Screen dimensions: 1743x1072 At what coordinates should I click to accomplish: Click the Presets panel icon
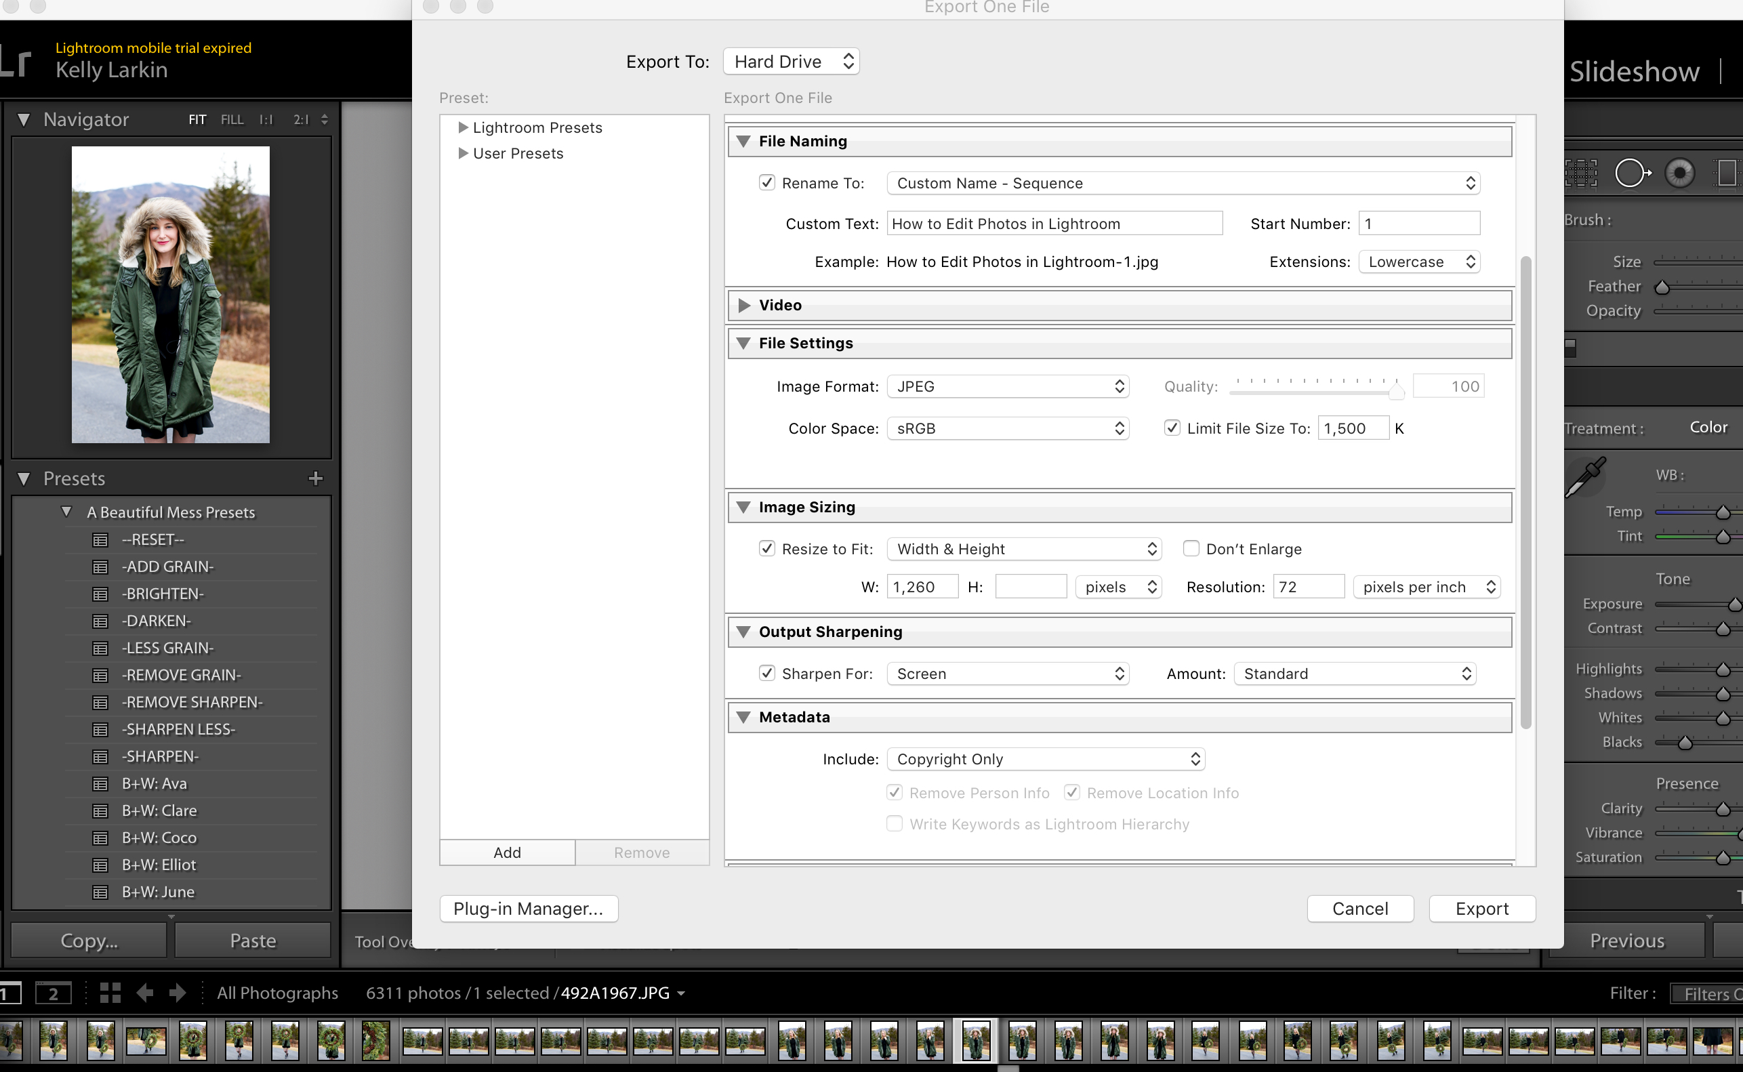26,478
